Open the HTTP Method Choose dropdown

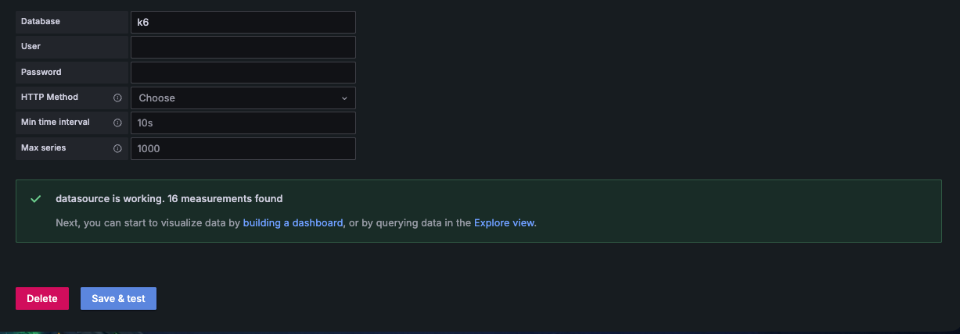(x=243, y=98)
